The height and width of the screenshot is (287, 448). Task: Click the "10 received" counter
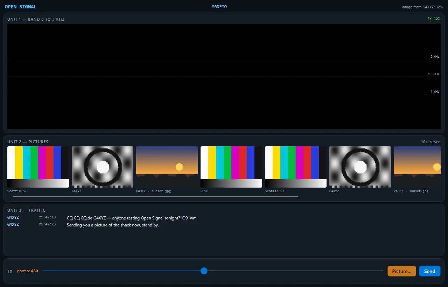pos(430,142)
